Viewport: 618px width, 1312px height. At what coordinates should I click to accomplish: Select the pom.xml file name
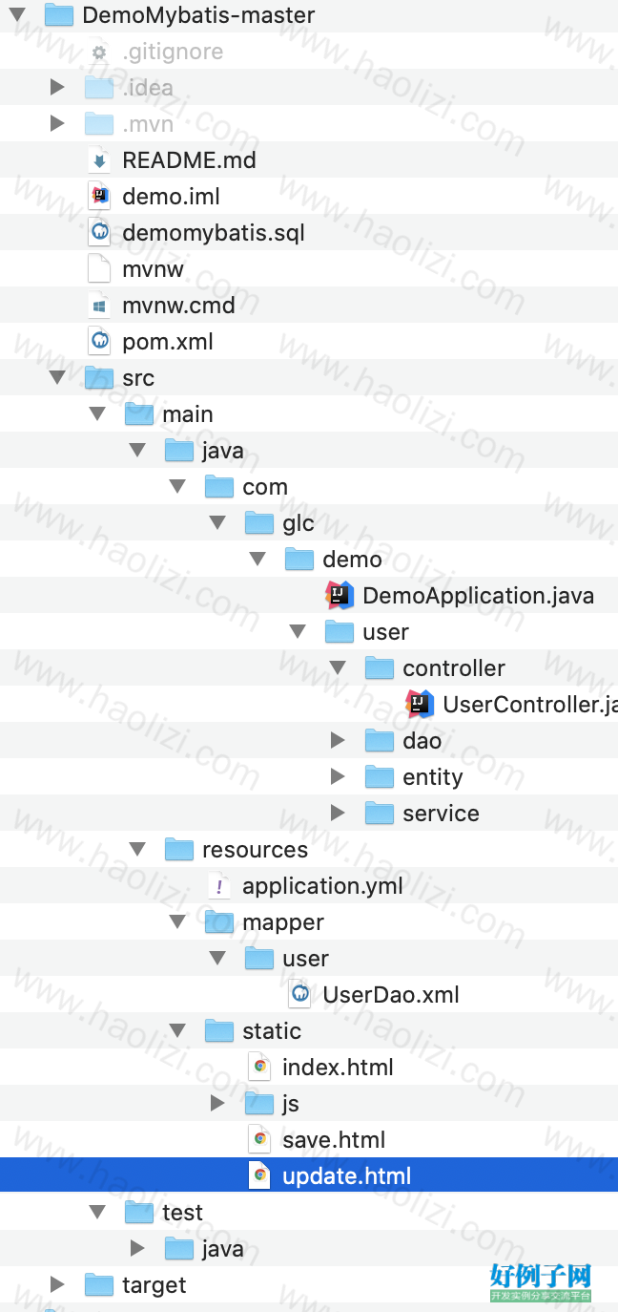(x=168, y=342)
